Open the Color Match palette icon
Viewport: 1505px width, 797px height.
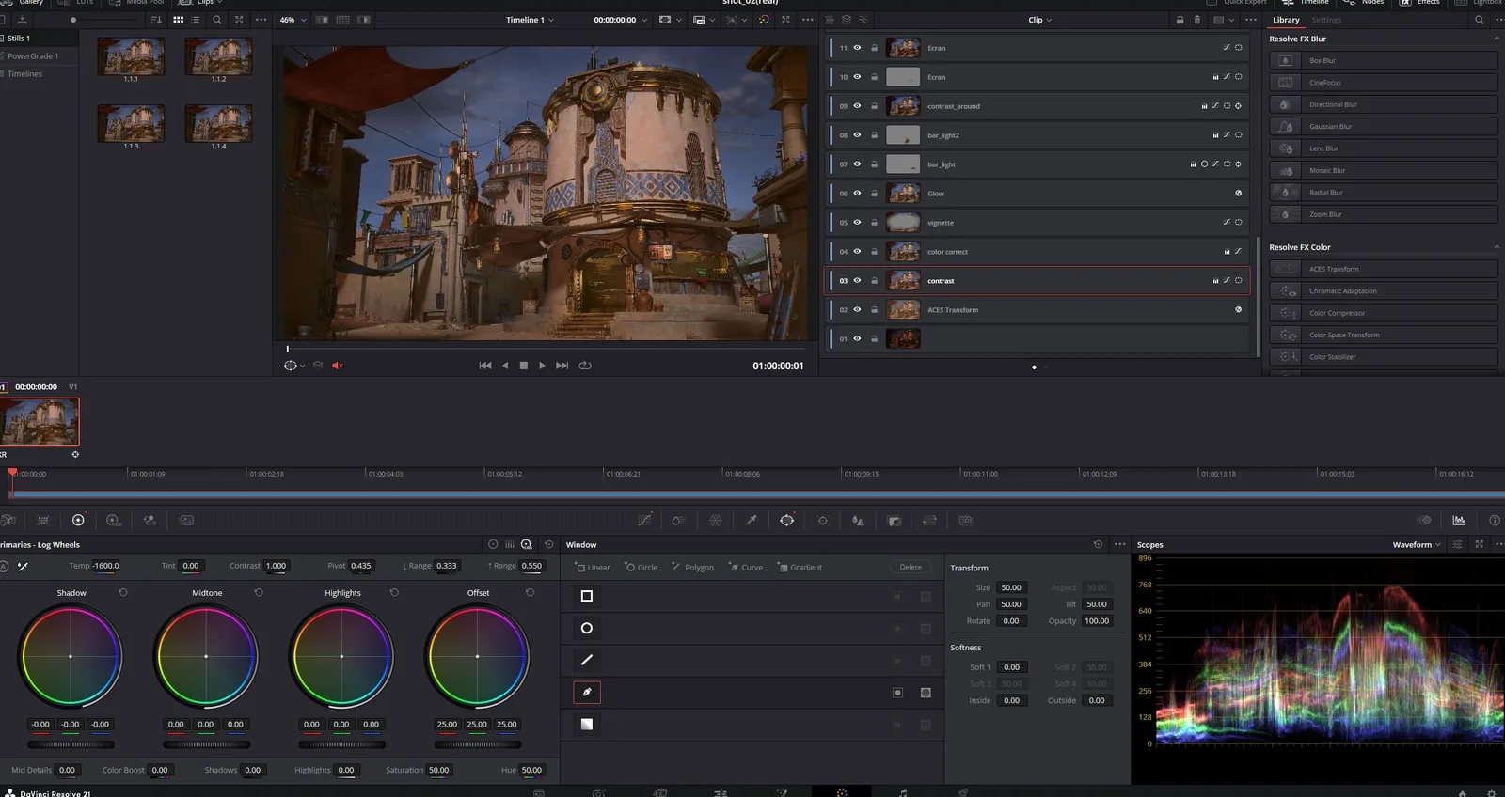click(43, 520)
